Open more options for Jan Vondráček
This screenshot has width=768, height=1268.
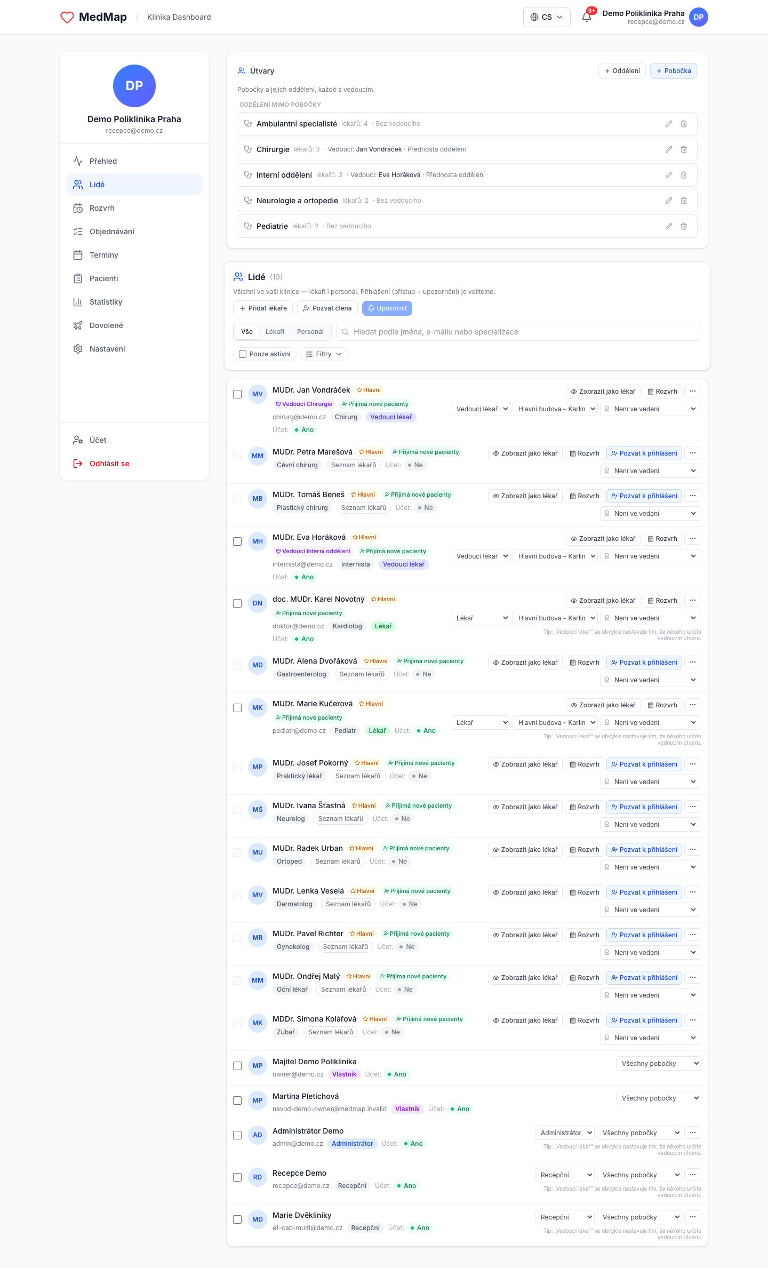coord(693,391)
